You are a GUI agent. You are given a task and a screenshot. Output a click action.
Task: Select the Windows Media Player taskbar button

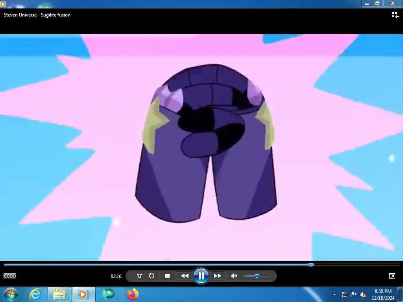tap(84, 294)
